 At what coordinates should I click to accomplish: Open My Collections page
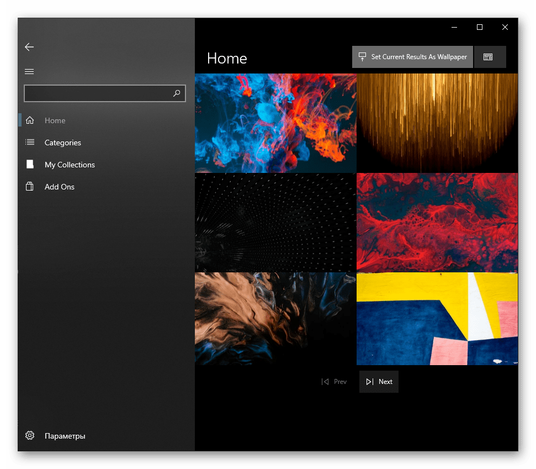(x=69, y=165)
